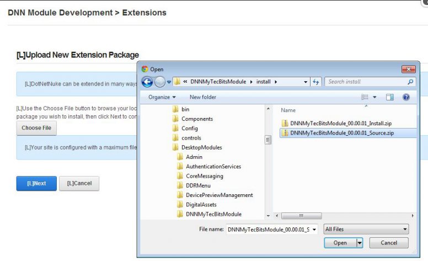Open the Open button's split arrow
Viewport: 428px width, 261px height.
pyautogui.click(x=360, y=243)
